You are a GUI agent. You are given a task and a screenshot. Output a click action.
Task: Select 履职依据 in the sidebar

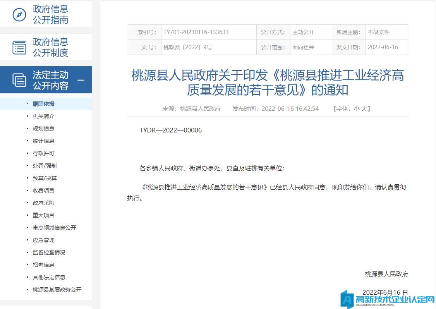43,104
